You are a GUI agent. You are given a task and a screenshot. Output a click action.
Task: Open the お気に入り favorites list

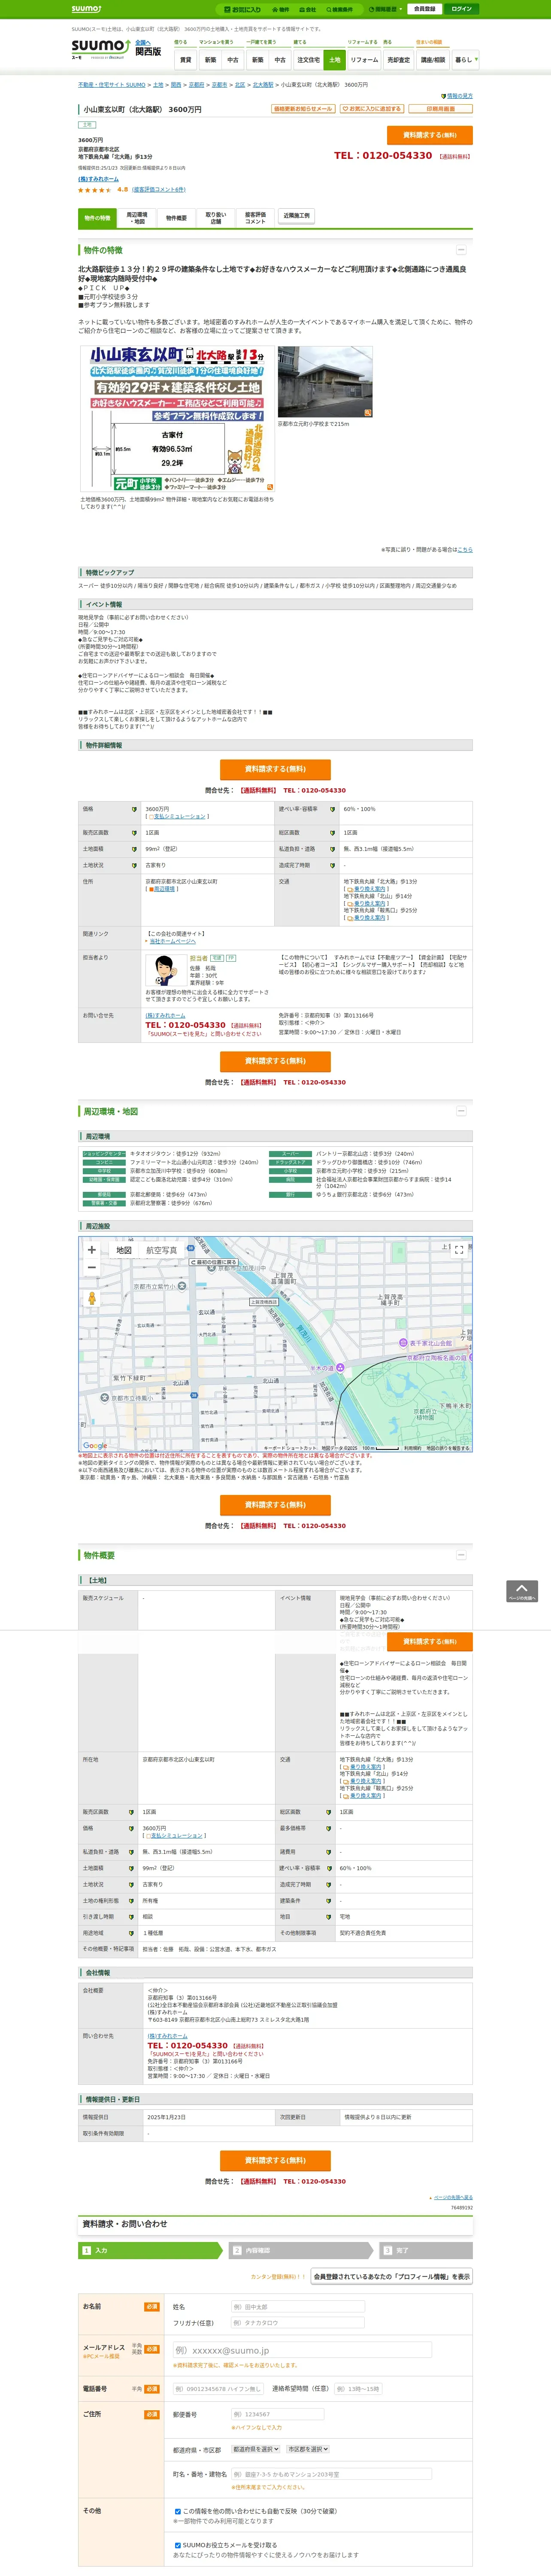pyautogui.click(x=242, y=9)
